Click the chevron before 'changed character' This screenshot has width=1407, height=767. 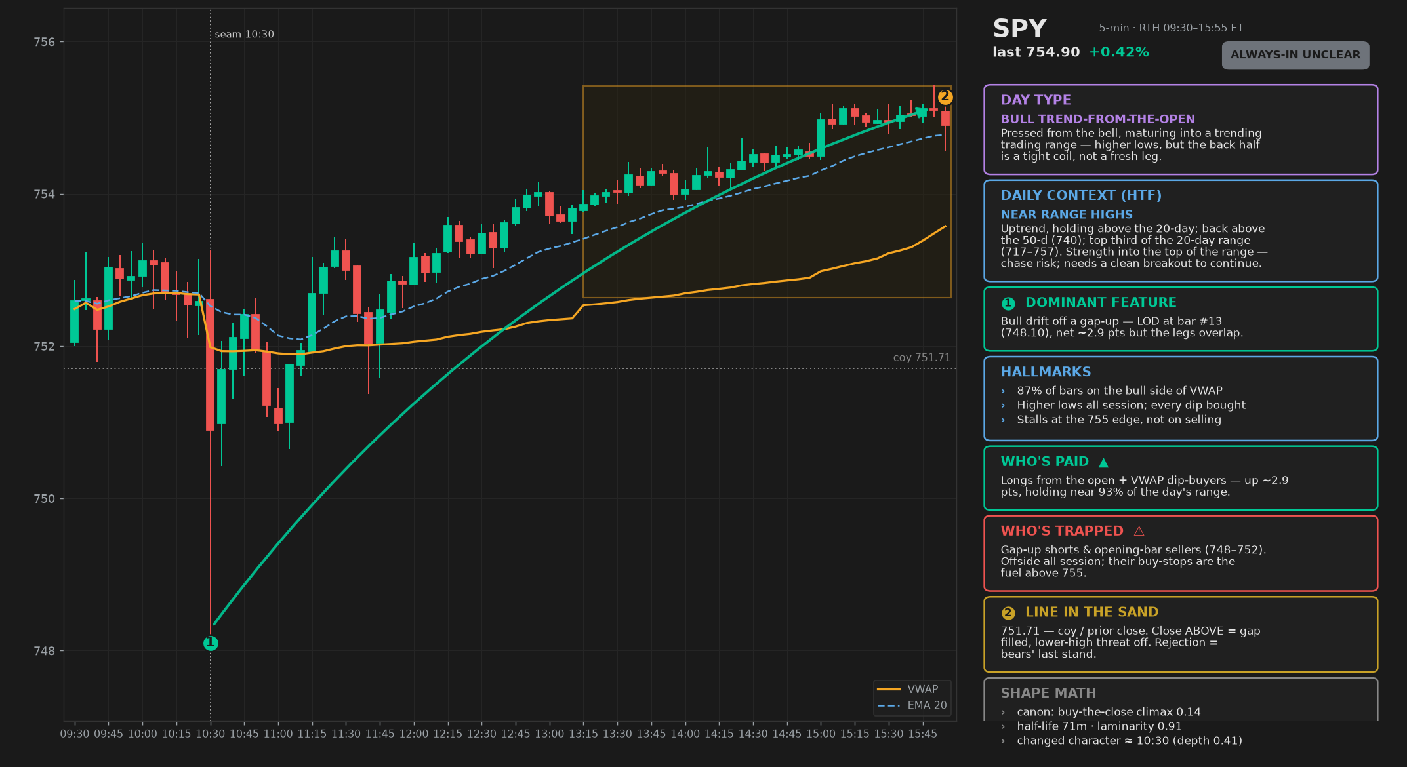(1003, 741)
